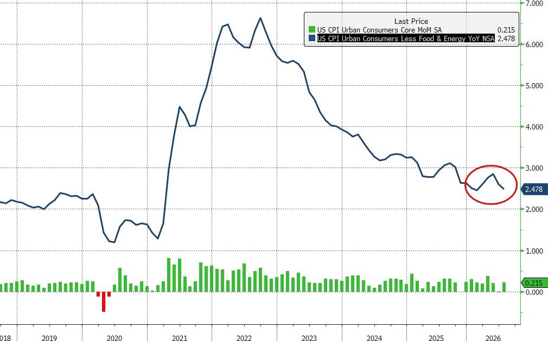
Task: Click the 2.478 last-price tag on the axis
Action: coord(534,189)
